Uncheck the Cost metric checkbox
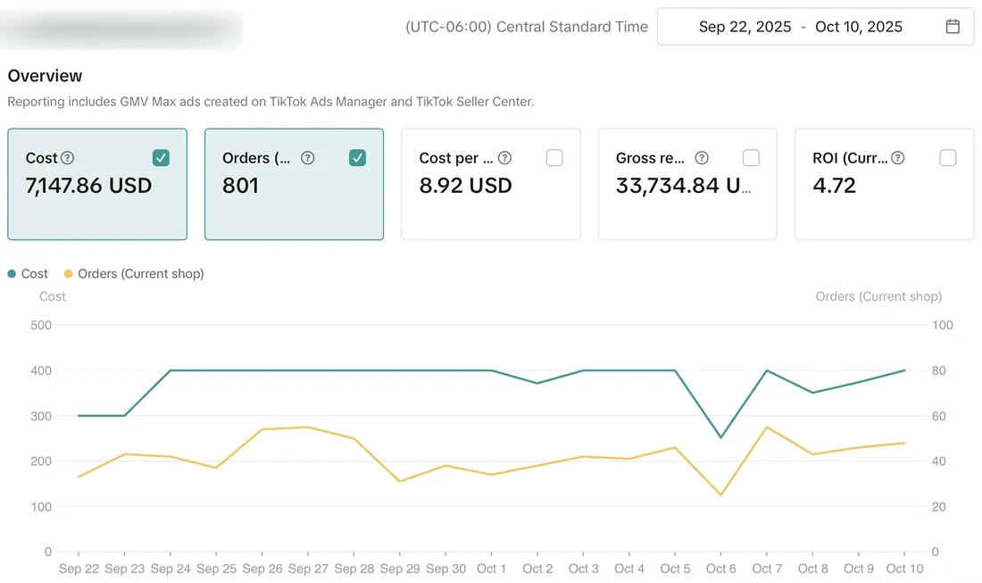The image size is (982, 583). 161,158
